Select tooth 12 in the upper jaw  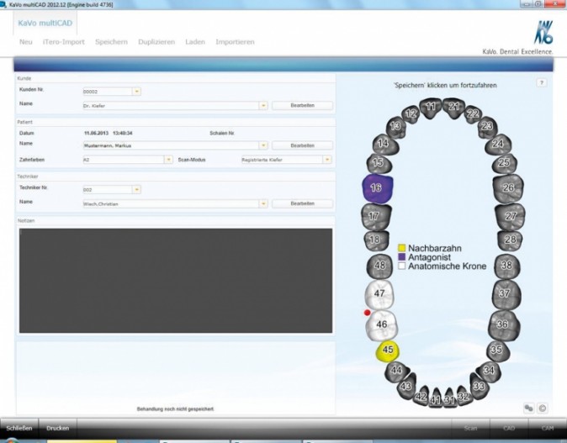(x=411, y=113)
